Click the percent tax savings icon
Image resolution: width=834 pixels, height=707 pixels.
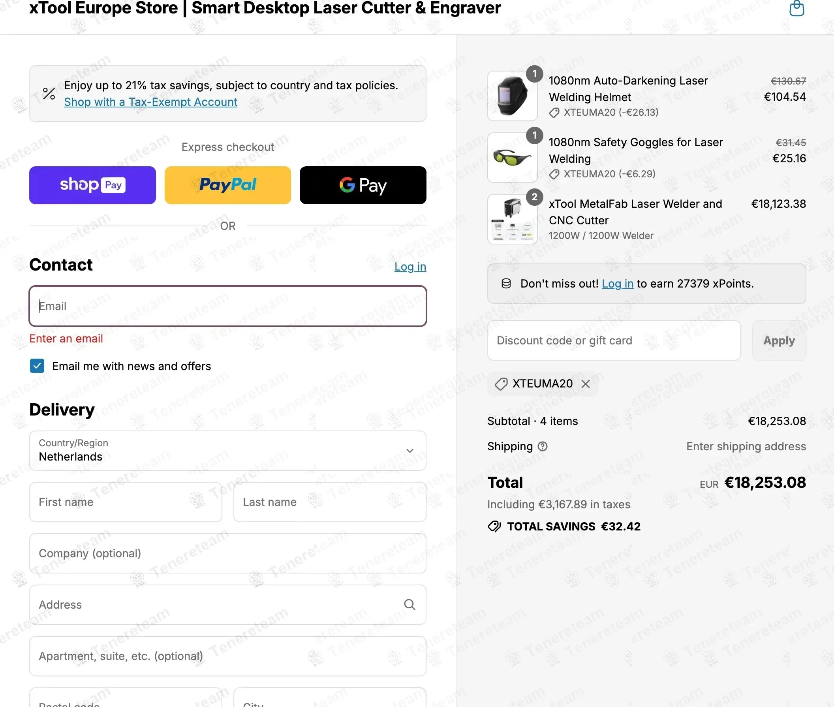49,94
